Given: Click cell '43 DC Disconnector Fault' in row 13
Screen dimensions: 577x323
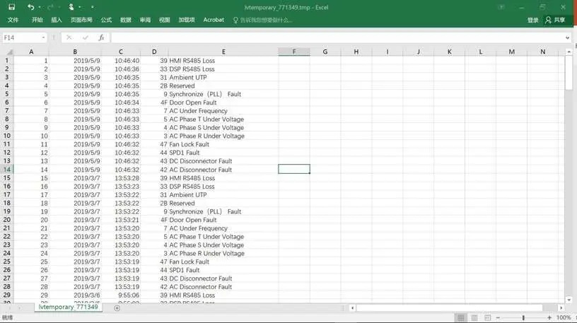Looking at the screenshot, I should click(x=196, y=161).
